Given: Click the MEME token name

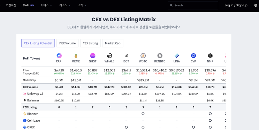Looking at the screenshot, I should tap(76, 61).
